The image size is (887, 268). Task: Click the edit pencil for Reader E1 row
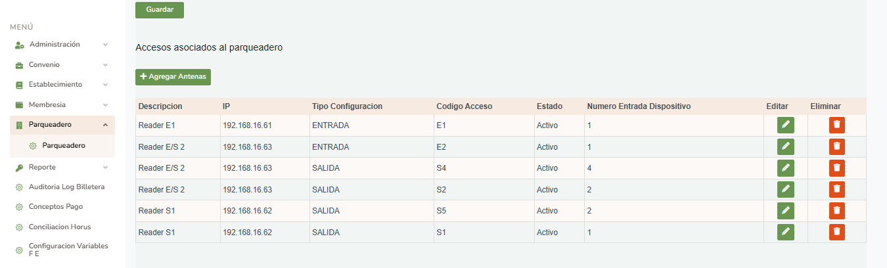click(786, 125)
